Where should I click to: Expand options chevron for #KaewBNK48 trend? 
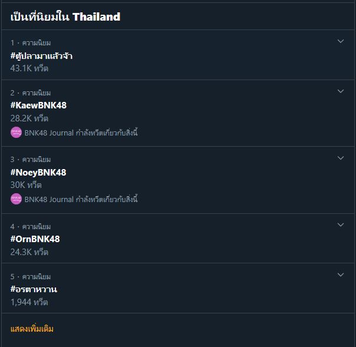tap(340, 91)
